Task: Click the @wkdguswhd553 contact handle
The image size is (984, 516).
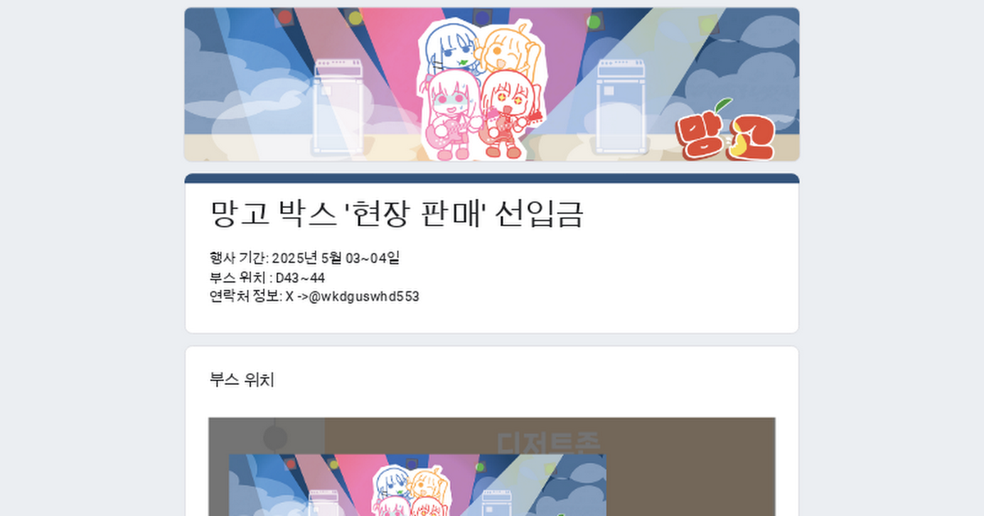Action: pyautogui.click(x=364, y=296)
